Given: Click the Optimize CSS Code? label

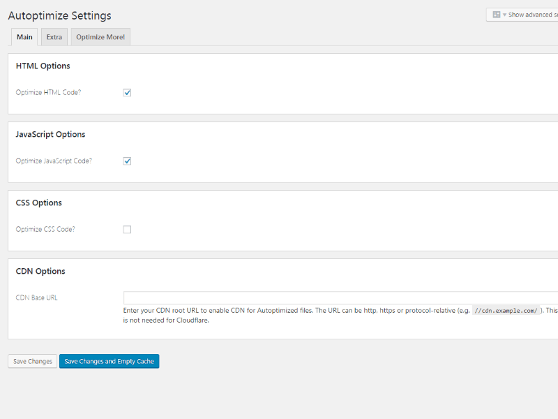Looking at the screenshot, I should 45,229.
